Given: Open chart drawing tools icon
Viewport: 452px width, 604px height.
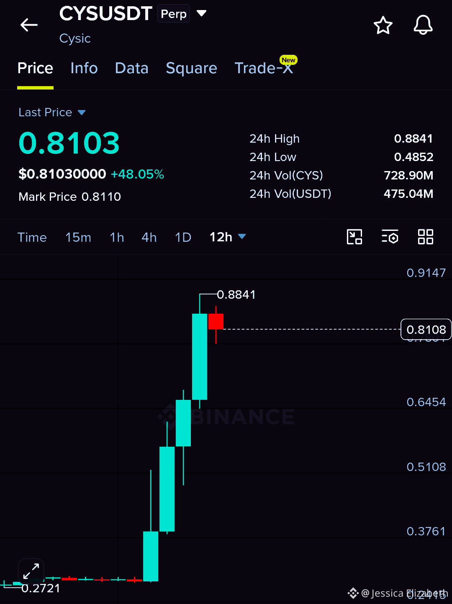Looking at the screenshot, I should (354, 237).
